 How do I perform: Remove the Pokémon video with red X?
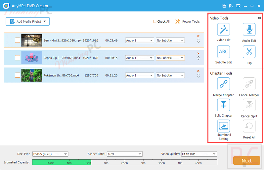(x=198, y=71)
